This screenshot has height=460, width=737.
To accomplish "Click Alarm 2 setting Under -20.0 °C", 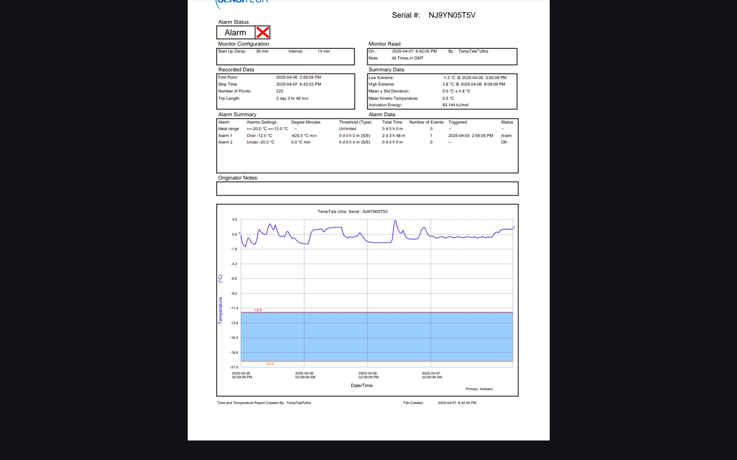I will (x=260, y=142).
